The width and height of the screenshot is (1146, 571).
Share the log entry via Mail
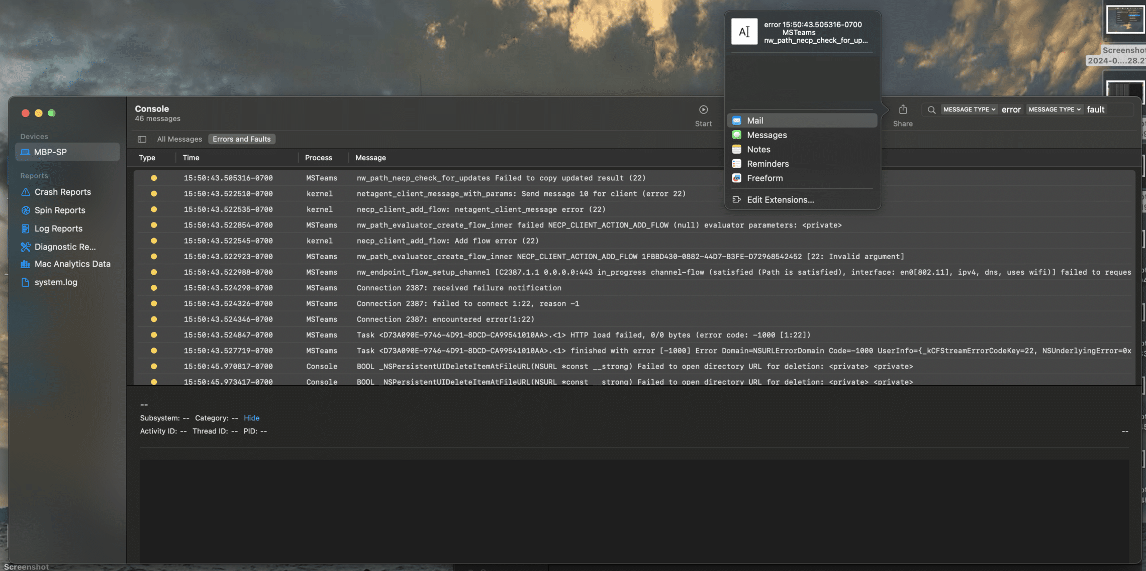pos(755,121)
